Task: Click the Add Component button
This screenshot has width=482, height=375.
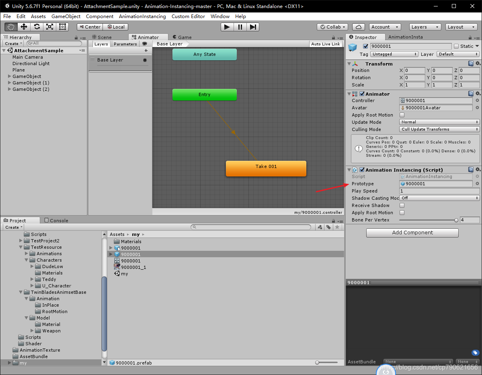Action: point(412,233)
